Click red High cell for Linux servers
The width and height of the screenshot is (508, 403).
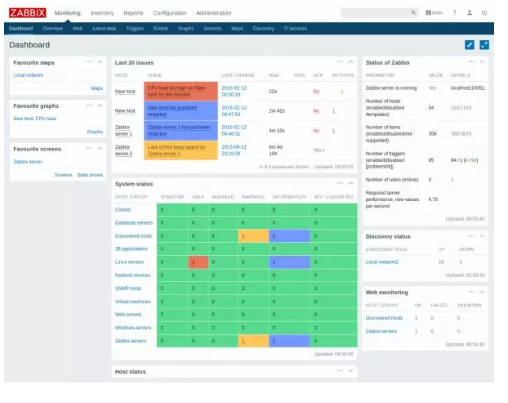[x=198, y=262]
